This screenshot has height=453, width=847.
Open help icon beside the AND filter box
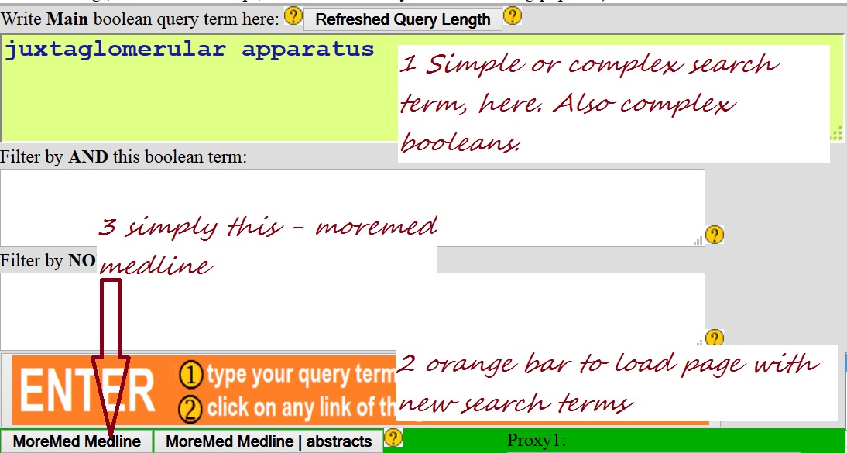click(x=714, y=235)
